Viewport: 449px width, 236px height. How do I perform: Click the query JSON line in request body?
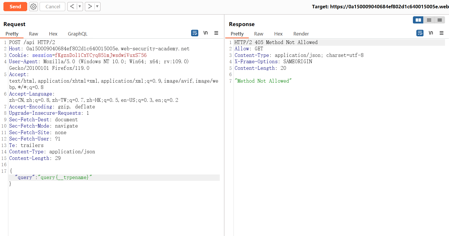pyautogui.click(x=53, y=178)
